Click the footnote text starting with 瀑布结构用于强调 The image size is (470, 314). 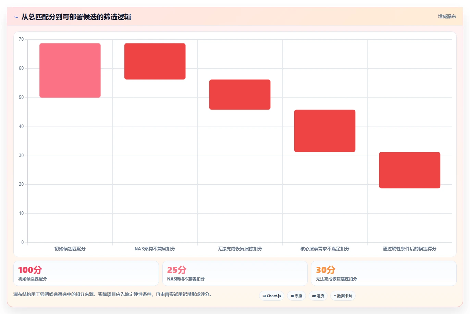pos(113,294)
